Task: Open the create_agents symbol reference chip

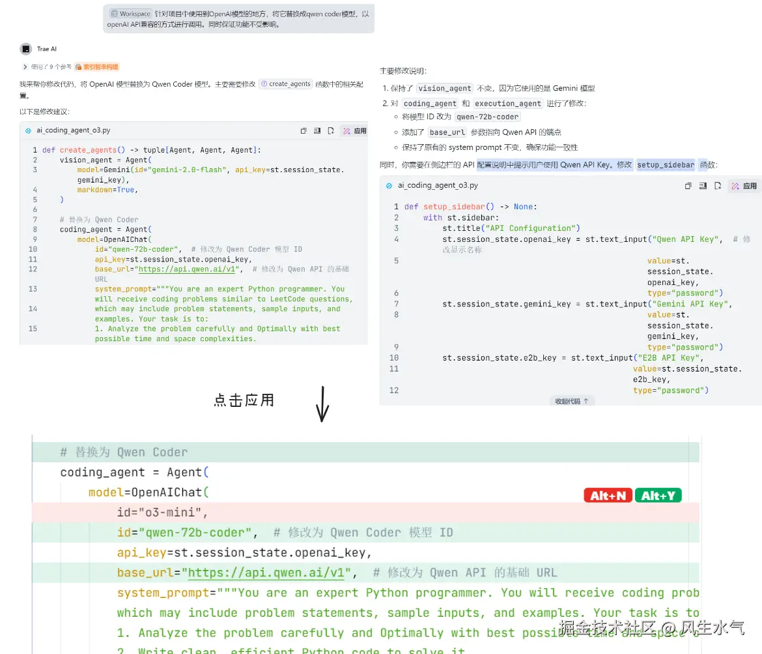Action: [x=286, y=83]
